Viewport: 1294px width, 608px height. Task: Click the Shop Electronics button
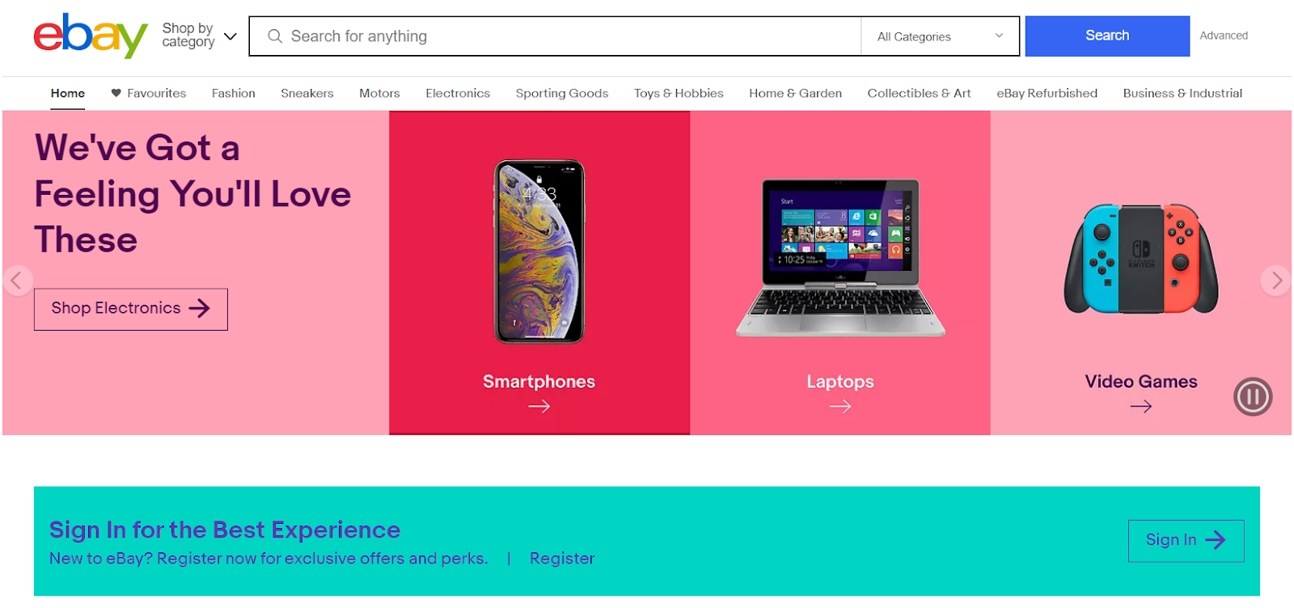coord(131,309)
